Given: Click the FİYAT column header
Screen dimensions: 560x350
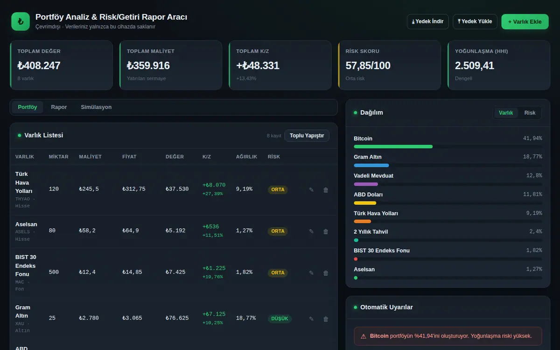Looking at the screenshot, I should click(x=129, y=157).
